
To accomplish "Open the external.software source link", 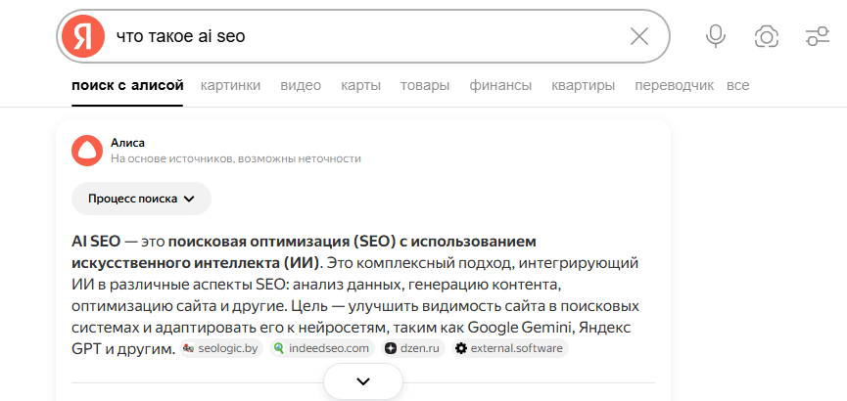I will click(x=510, y=348).
